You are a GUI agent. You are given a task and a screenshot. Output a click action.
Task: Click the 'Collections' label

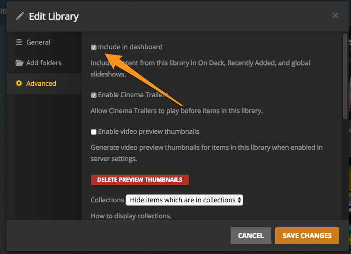[107, 200]
